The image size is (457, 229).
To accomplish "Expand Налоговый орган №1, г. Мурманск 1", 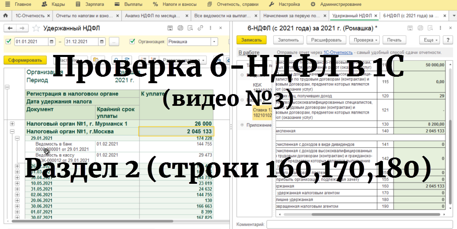I will point(12,124).
